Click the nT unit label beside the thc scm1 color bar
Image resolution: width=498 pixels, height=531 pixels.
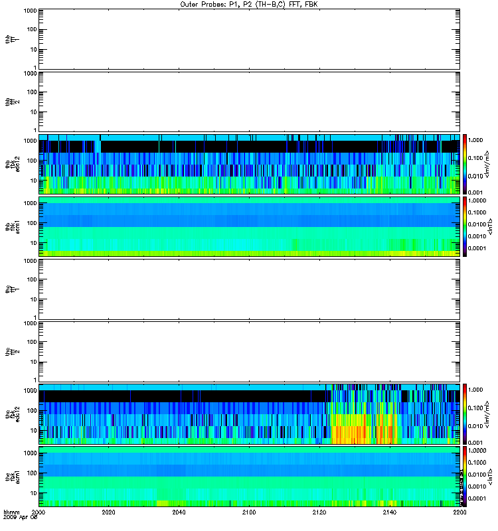coord(490,476)
